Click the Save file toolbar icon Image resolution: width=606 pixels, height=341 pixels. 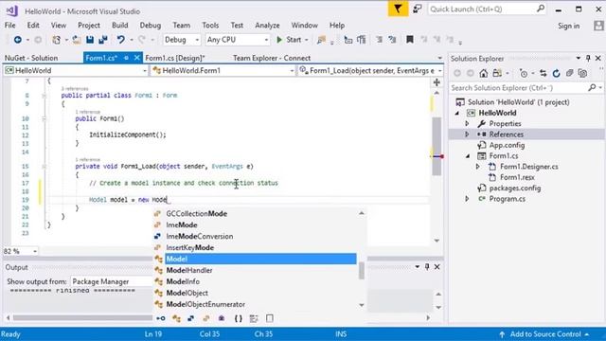pyautogui.click(x=90, y=40)
